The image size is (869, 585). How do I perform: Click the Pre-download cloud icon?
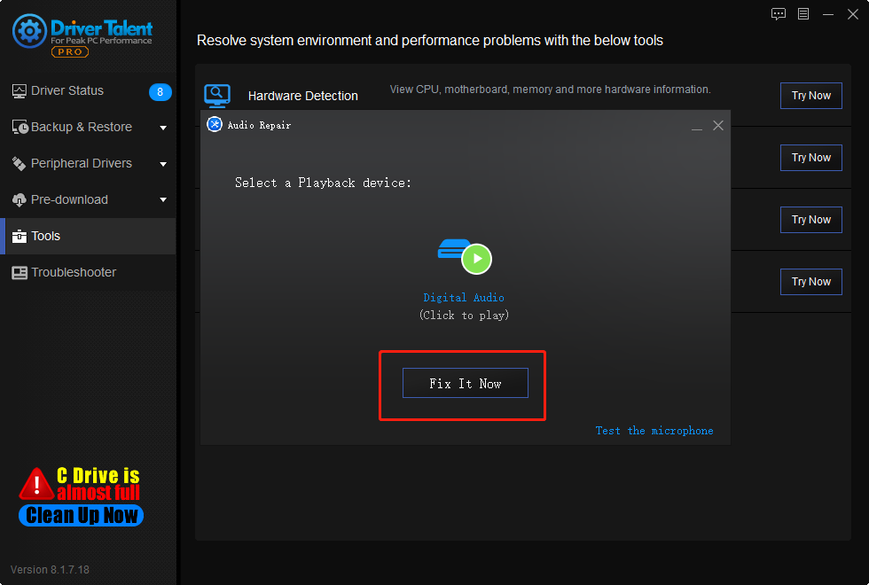pos(19,199)
